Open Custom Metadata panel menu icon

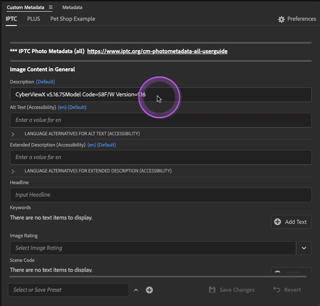tap(51, 8)
